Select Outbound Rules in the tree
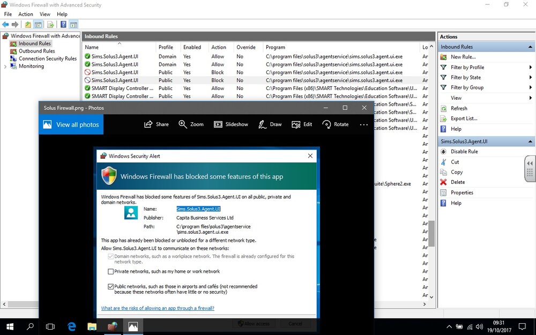Viewport: 536px width, 335px height. (x=36, y=51)
